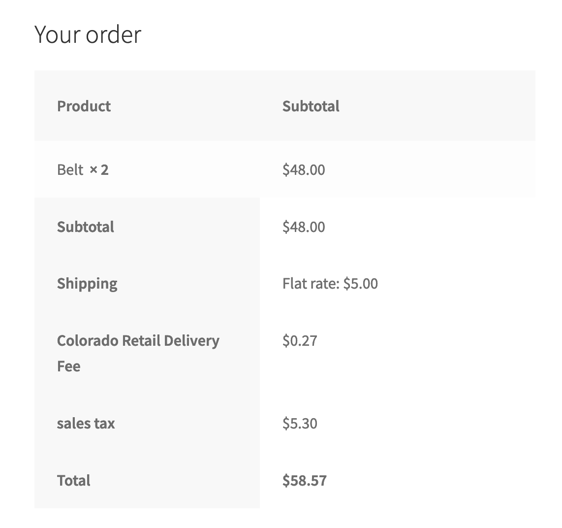This screenshot has height=528, width=562.
Task: Click the word "Fee" on second line
Action: pos(68,366)
